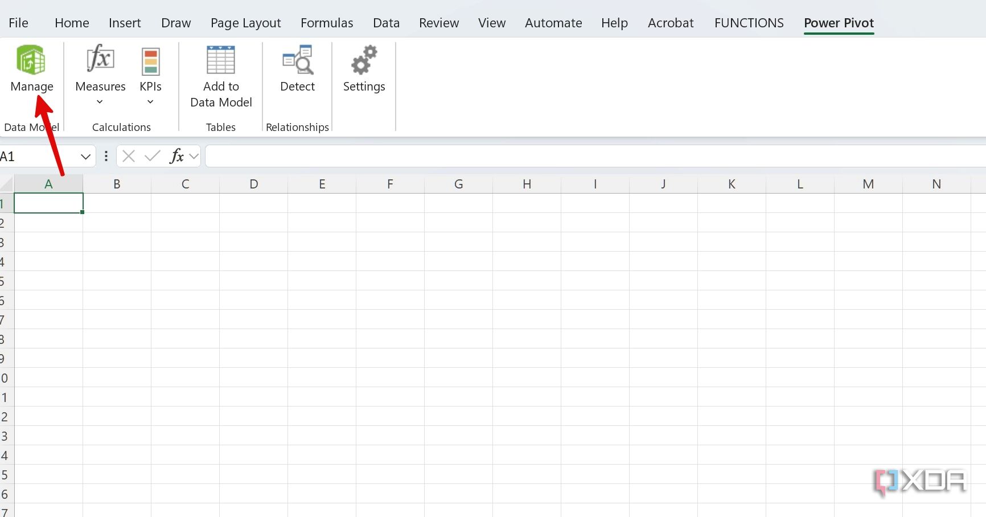Click inside the formula bar
The image size is (986, 517).
tap(398, 155)
